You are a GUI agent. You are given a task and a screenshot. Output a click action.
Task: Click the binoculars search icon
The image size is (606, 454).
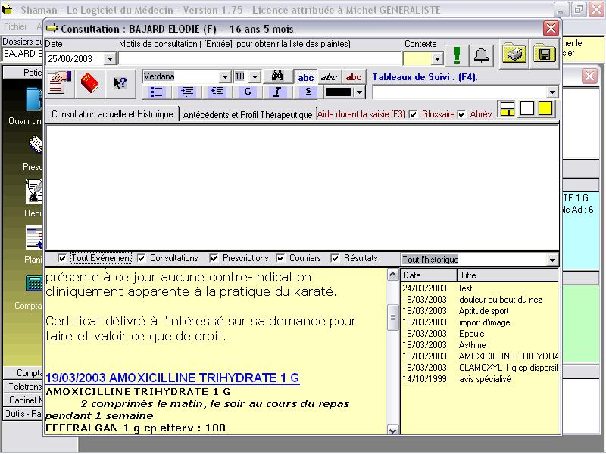click(277, 76)
